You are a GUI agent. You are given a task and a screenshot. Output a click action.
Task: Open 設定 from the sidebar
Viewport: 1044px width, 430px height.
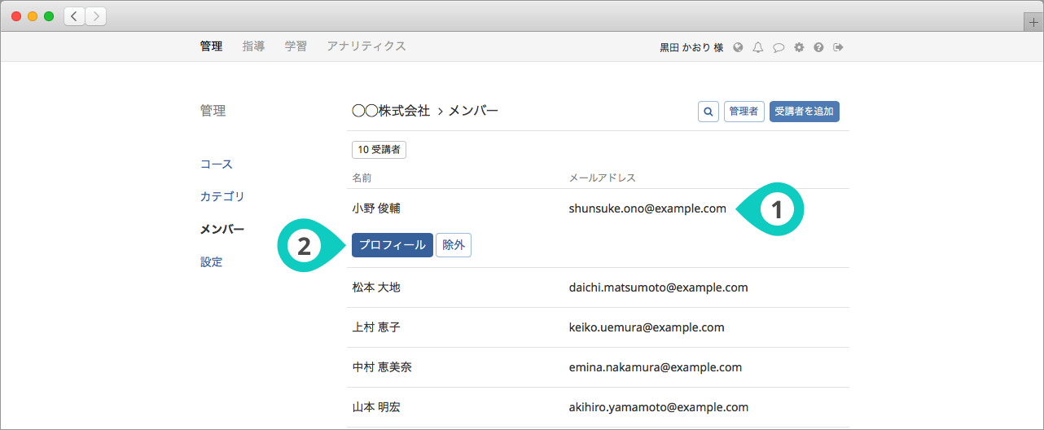[x=212, y=262]
